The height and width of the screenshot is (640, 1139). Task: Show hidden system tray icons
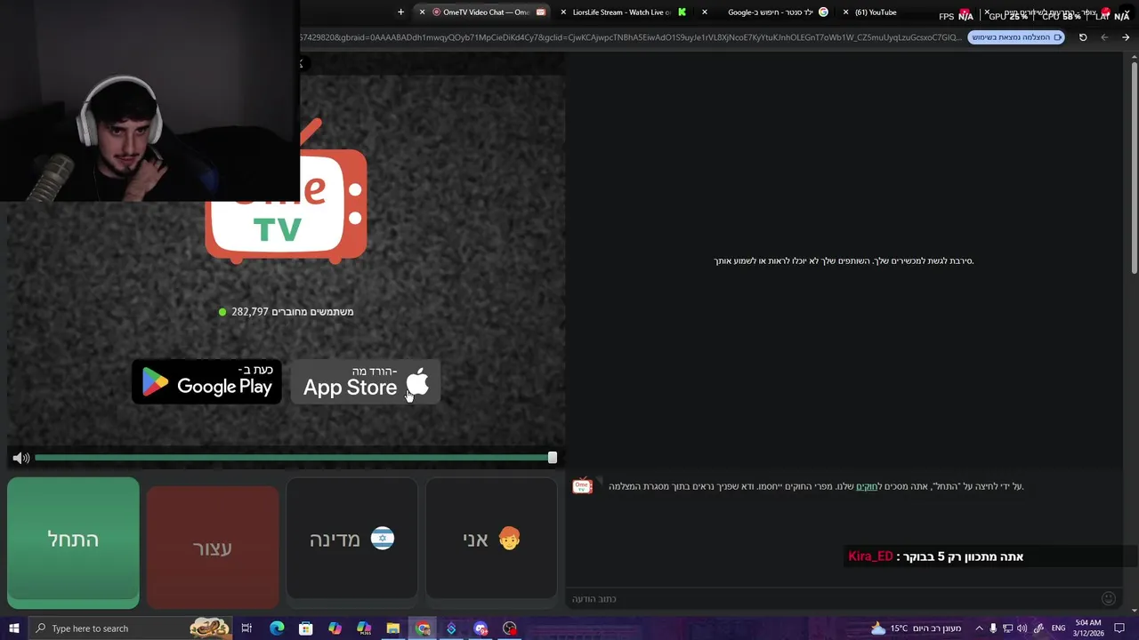pos(979,628)
